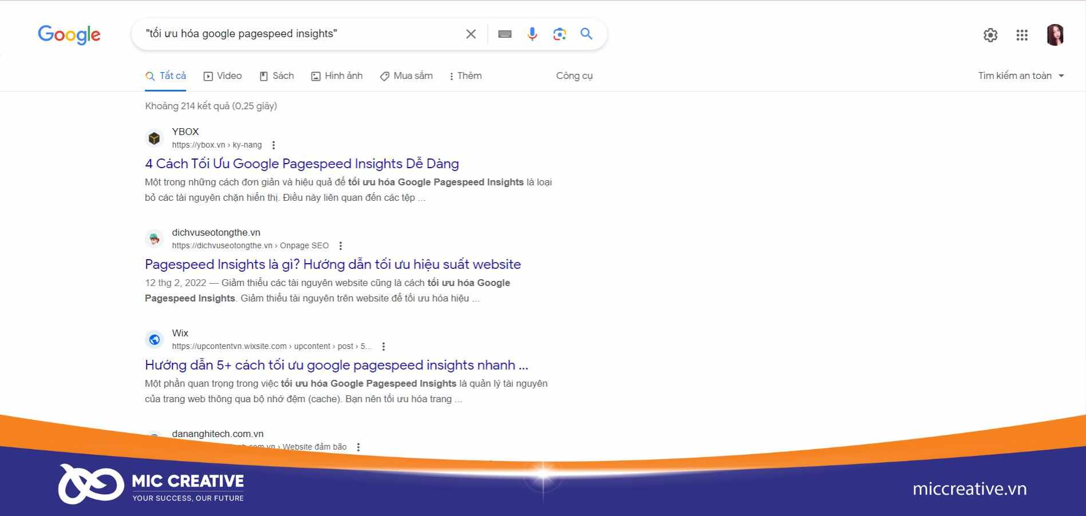
Task: Start voice search with microphone icon
Action: 532,34
